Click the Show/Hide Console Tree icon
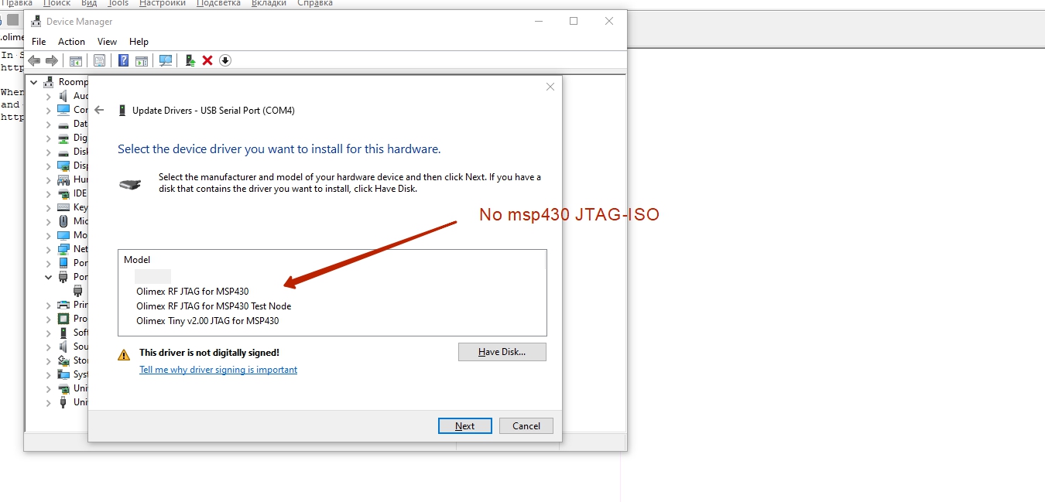Screen dimensions: 1045x502 (x=76, y=60)
